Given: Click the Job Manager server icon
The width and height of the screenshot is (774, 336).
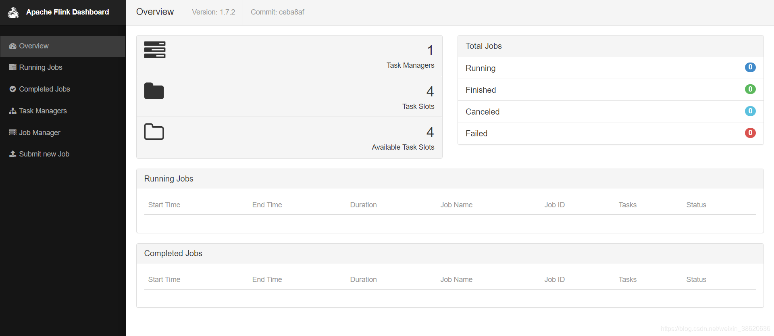Looking at the screenshot, I should pos(12,132).
